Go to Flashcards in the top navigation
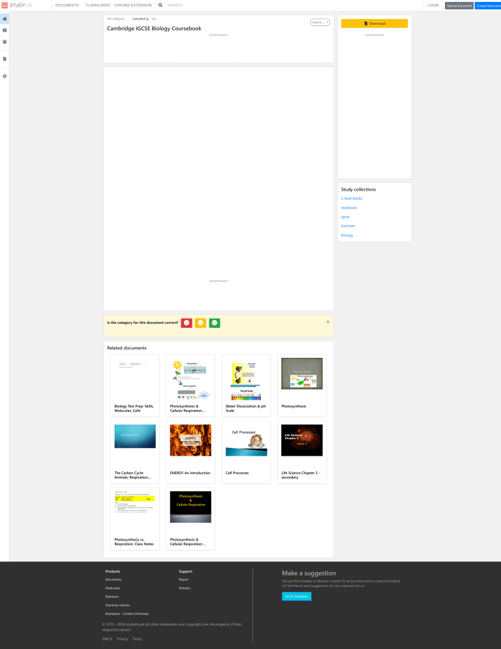Image resolution: width=501 pixels, height=649 pixels. coord(98,5)
